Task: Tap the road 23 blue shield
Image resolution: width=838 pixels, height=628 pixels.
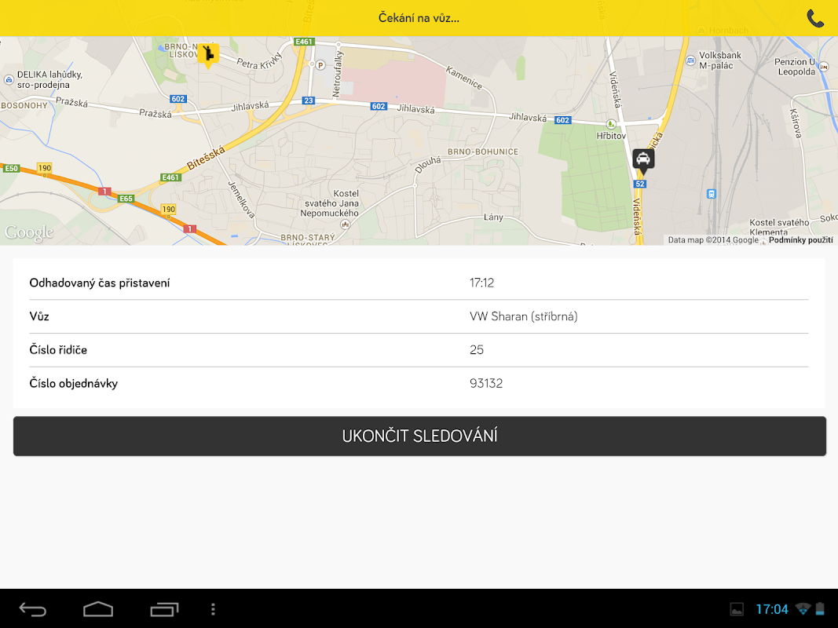Action: point(309,100)
